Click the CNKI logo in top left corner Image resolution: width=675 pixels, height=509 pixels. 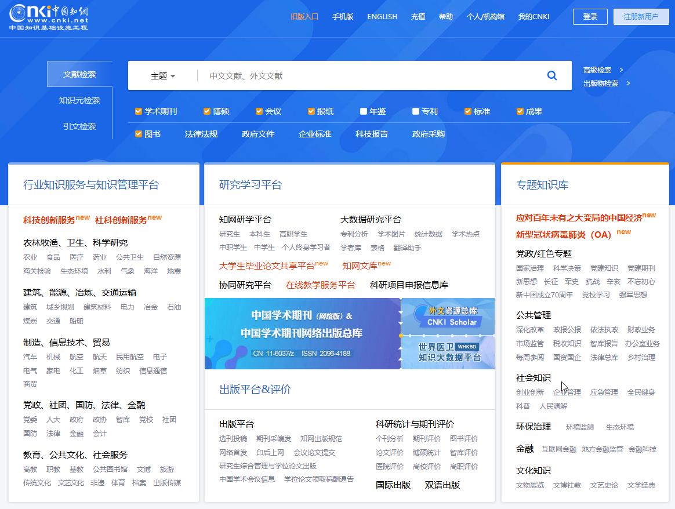49,17
